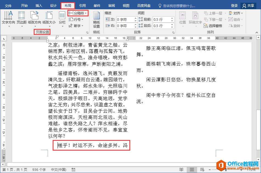
Task: Open the 分栏 columns menu
Action: 62,19
